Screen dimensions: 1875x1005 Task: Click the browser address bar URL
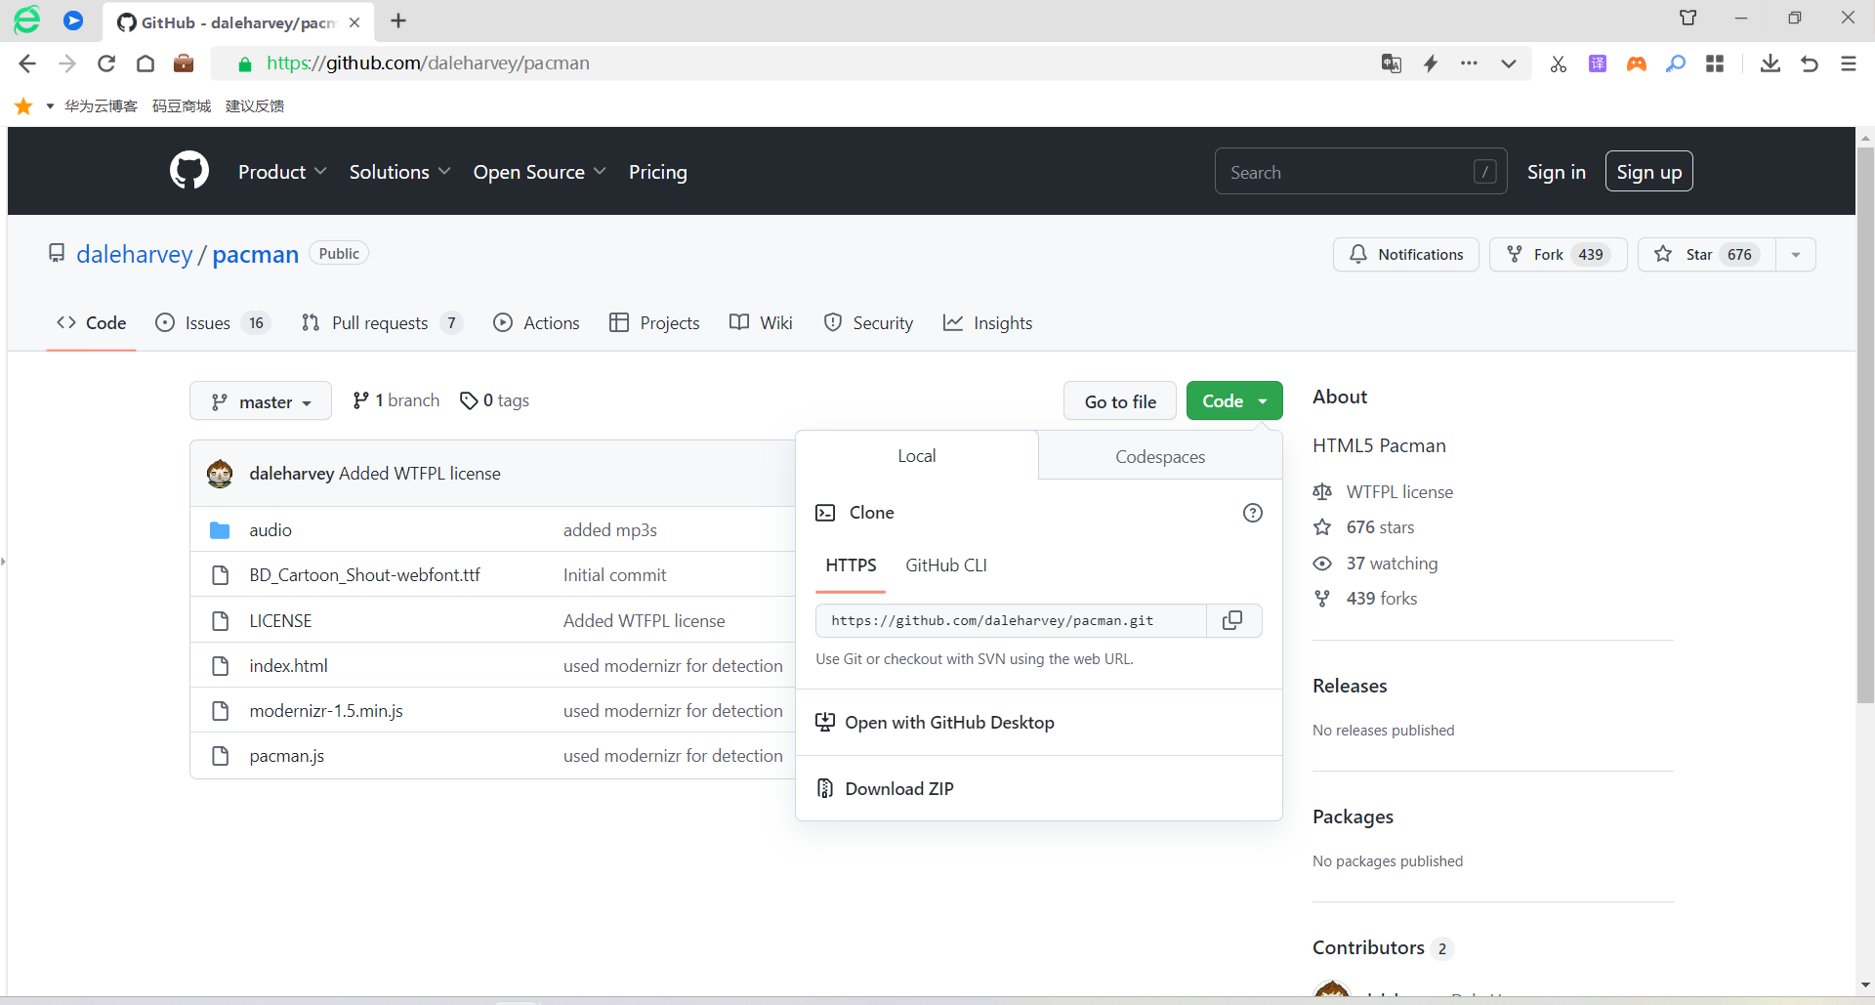point(428,63)
